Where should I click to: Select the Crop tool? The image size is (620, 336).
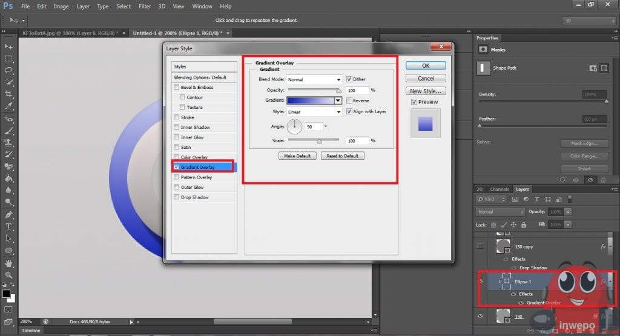[x=9, y=94]
